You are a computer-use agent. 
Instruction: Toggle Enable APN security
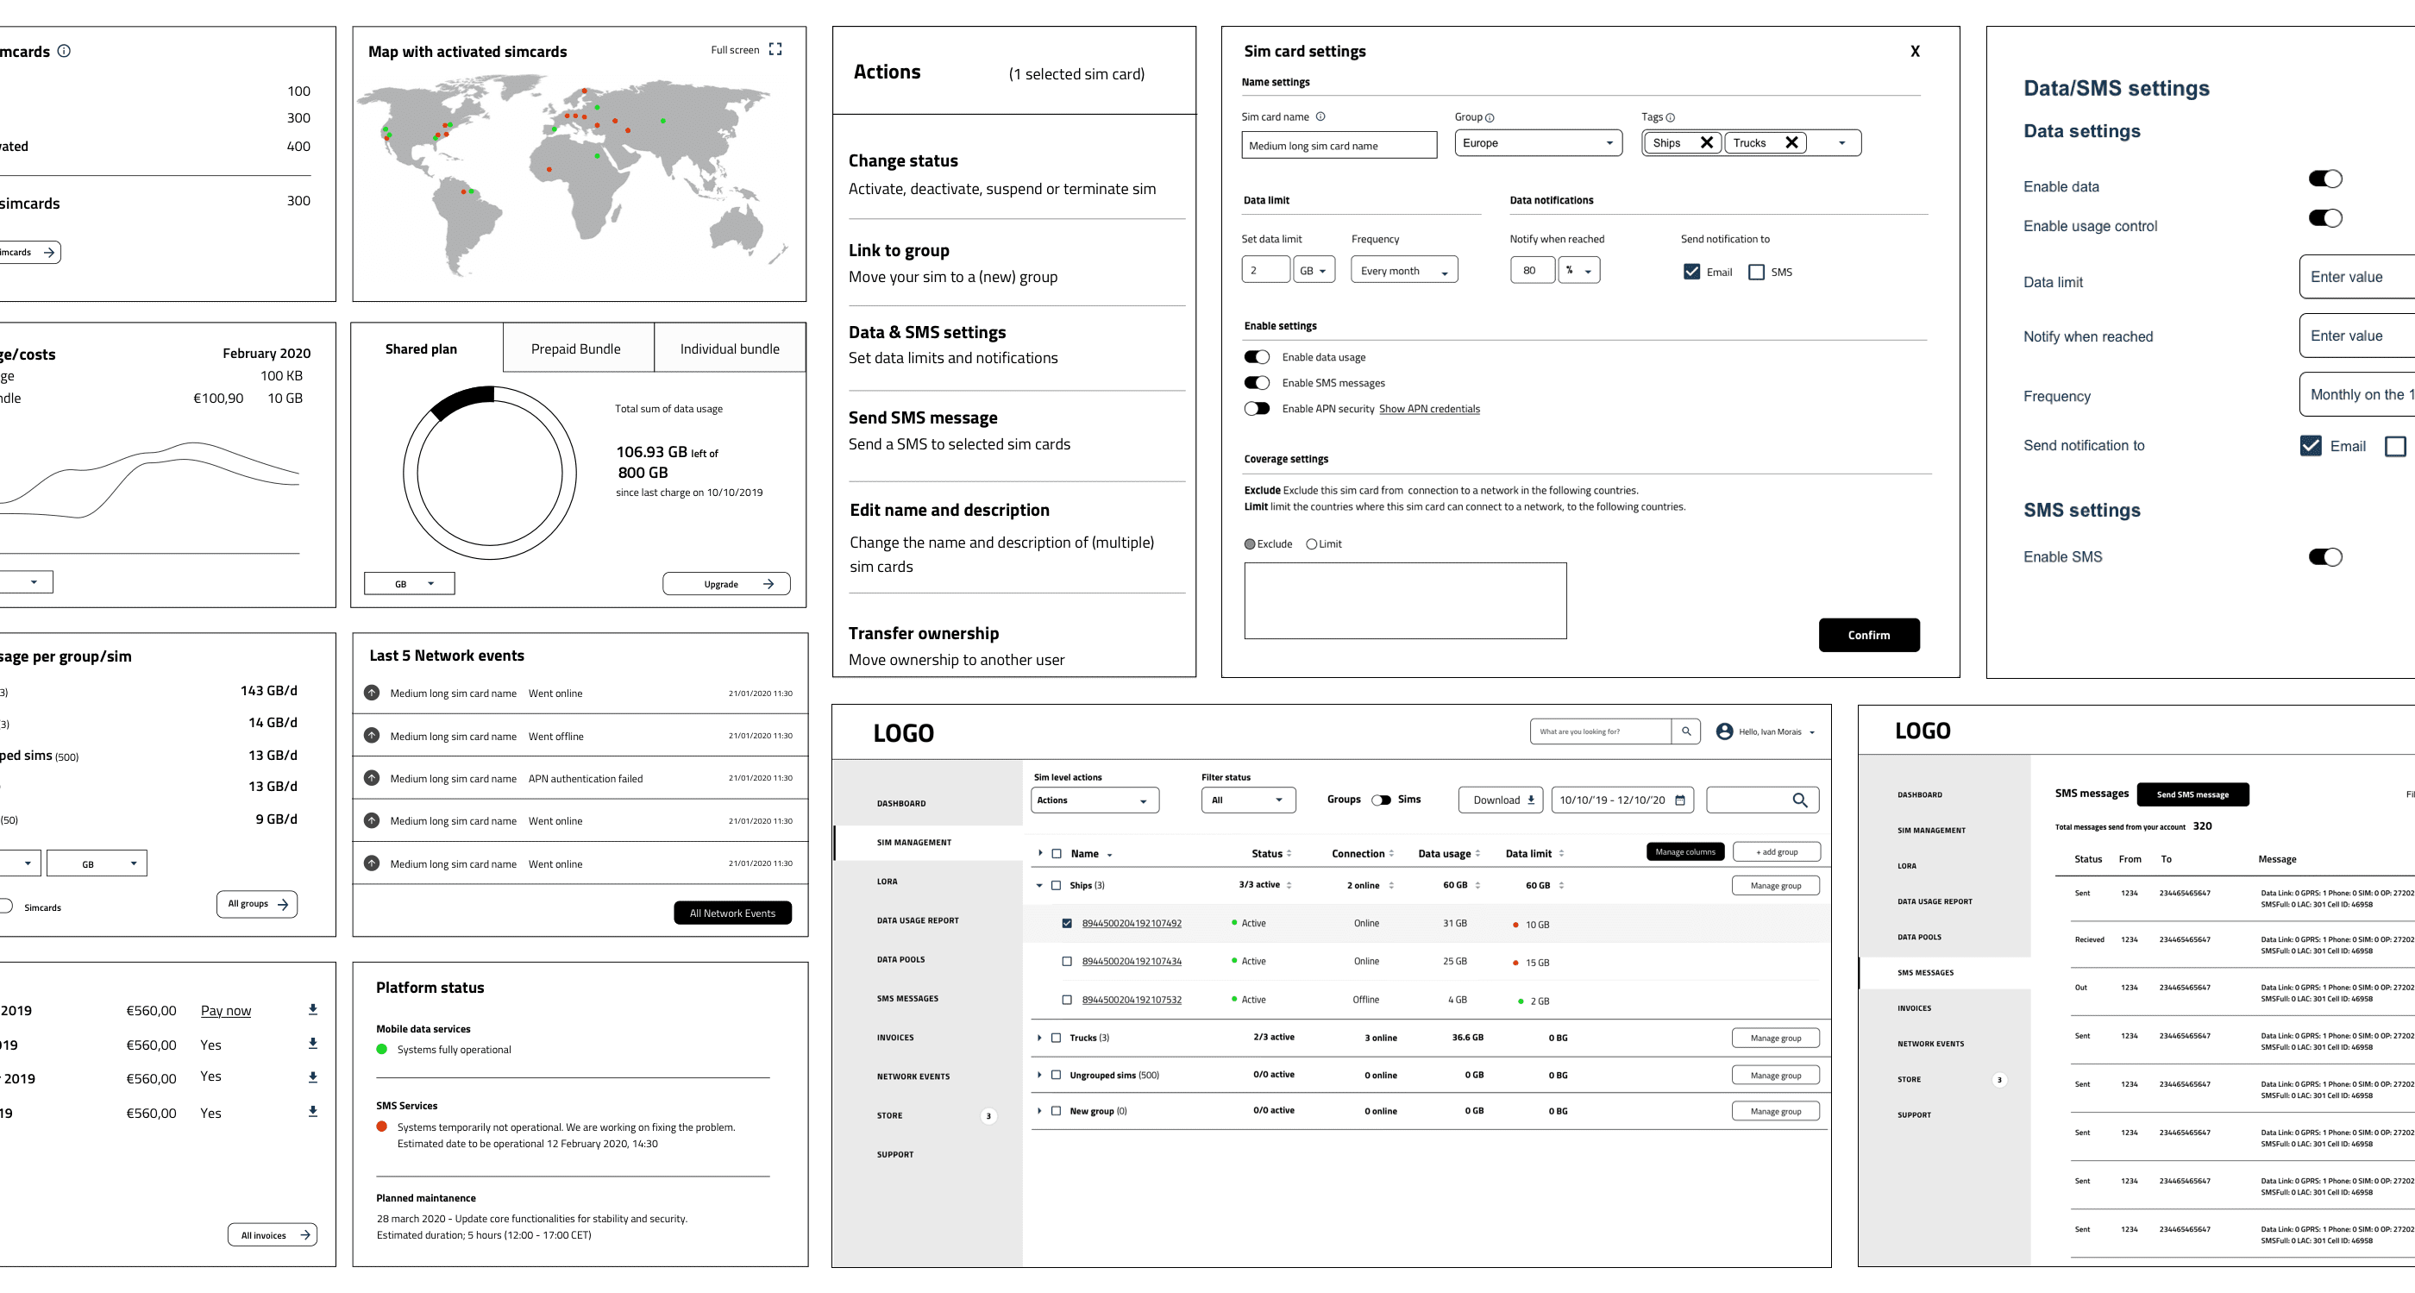1258,408
